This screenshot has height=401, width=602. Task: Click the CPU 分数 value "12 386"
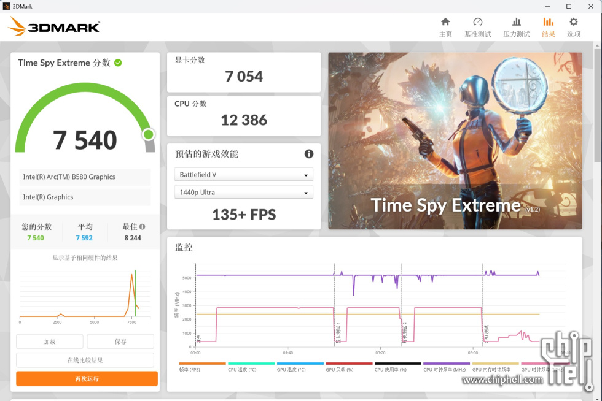244,120
